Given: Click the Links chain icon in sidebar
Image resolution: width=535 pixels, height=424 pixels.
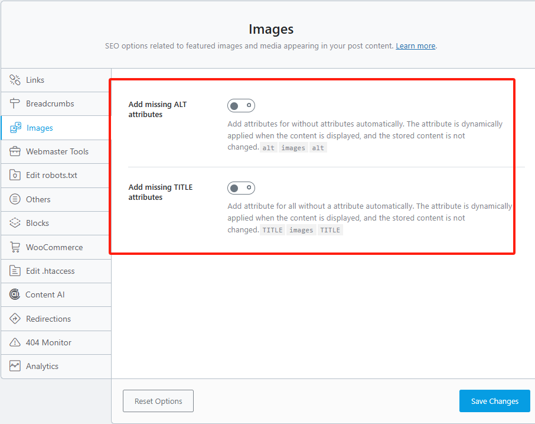Looking at the screenshot, I should coord(15,80).
